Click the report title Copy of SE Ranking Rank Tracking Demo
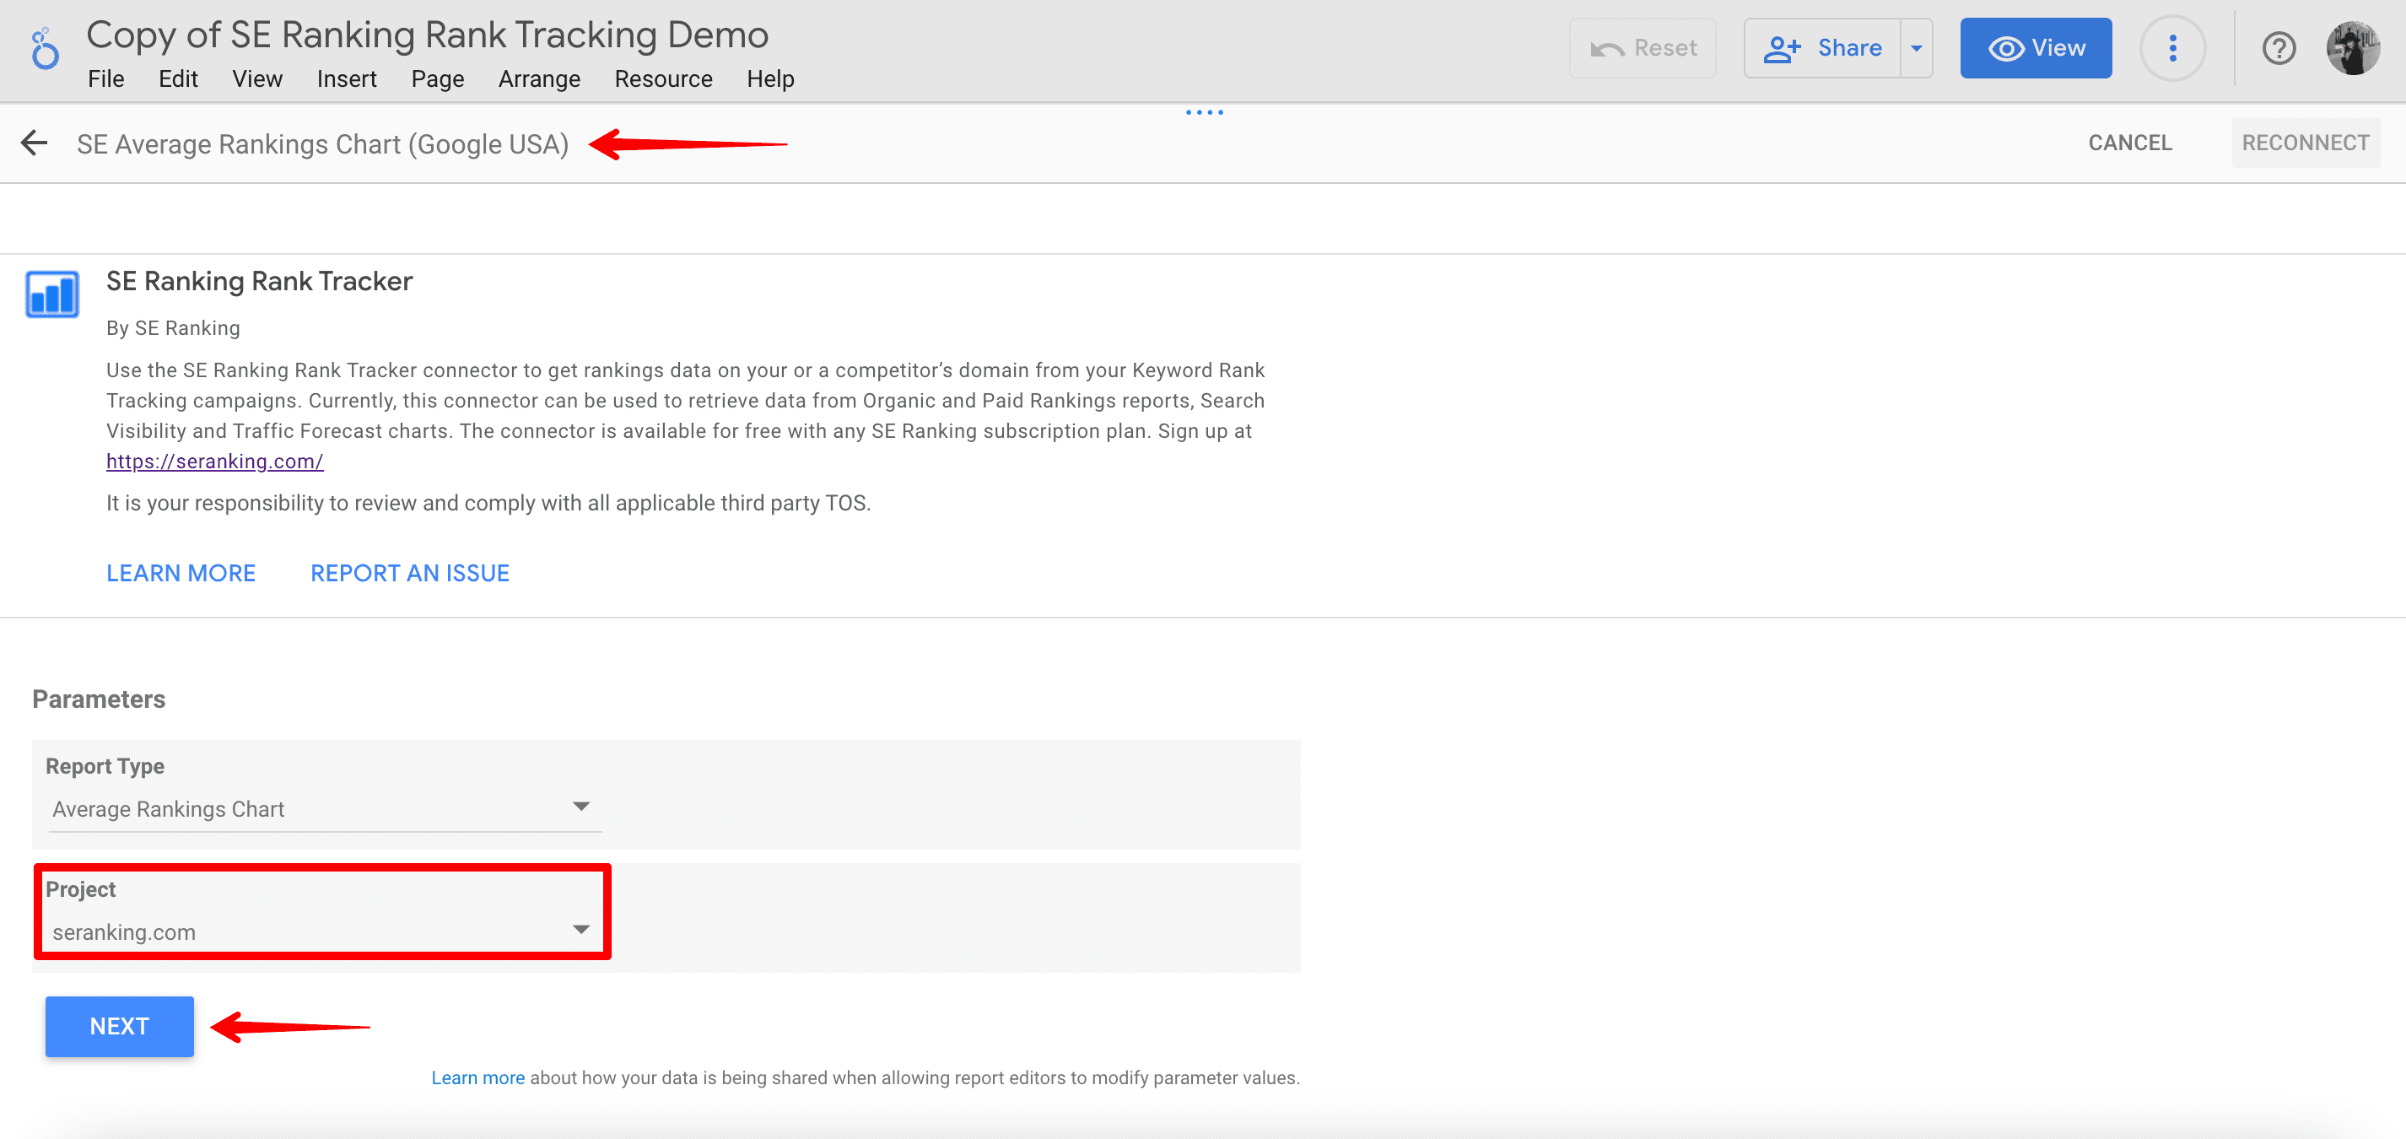Image resolution: width=2406 pixels, height=1139 pixels. click(427, 35)
